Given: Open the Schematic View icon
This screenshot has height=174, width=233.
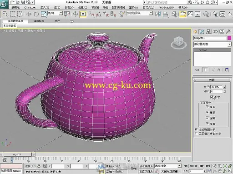Looking at the screenshot, I should click(x=198, y=14).
